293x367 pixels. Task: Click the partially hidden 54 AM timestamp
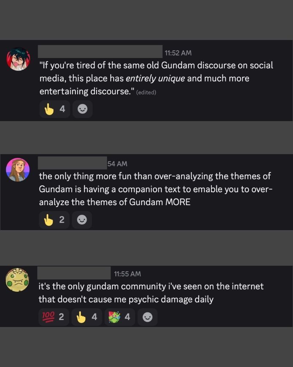(117, 164)
